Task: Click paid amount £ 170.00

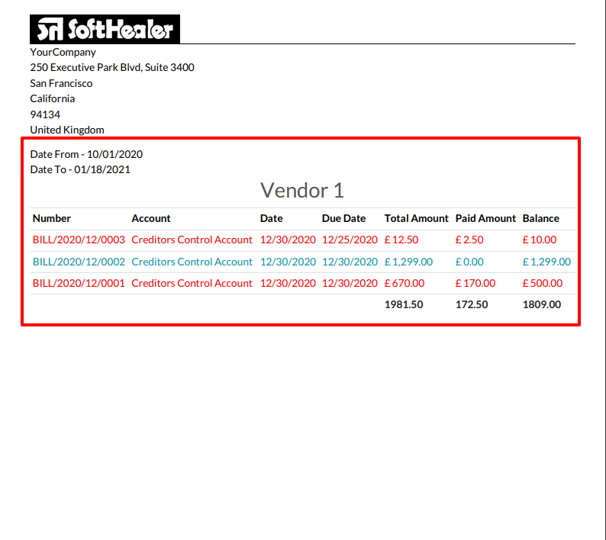Action: tap(475, 283)
